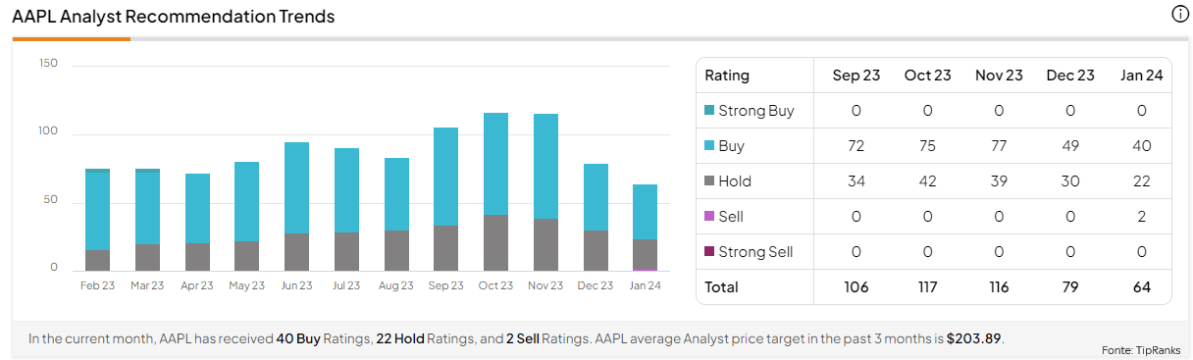Click the Dec 23 total value 79

tap(1070, 287)
